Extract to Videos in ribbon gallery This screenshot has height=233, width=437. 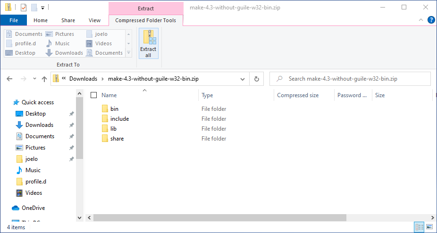pyautogui.click(x=99, y=43)
